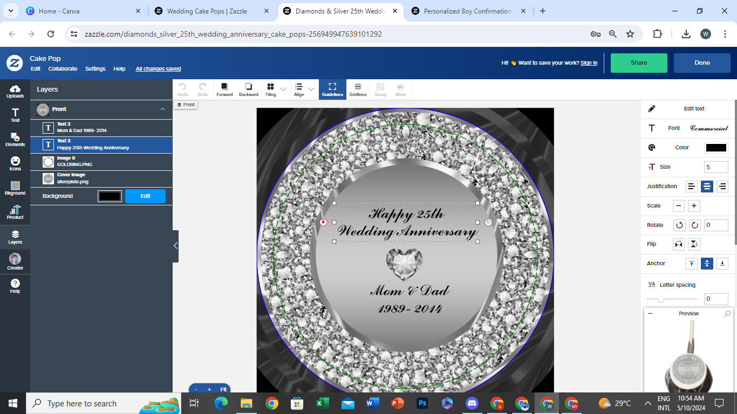Set justification to center align
Image resolution: width=737 pixels, height=414 pixels.
pyautogui.click(x=707, y=187)
